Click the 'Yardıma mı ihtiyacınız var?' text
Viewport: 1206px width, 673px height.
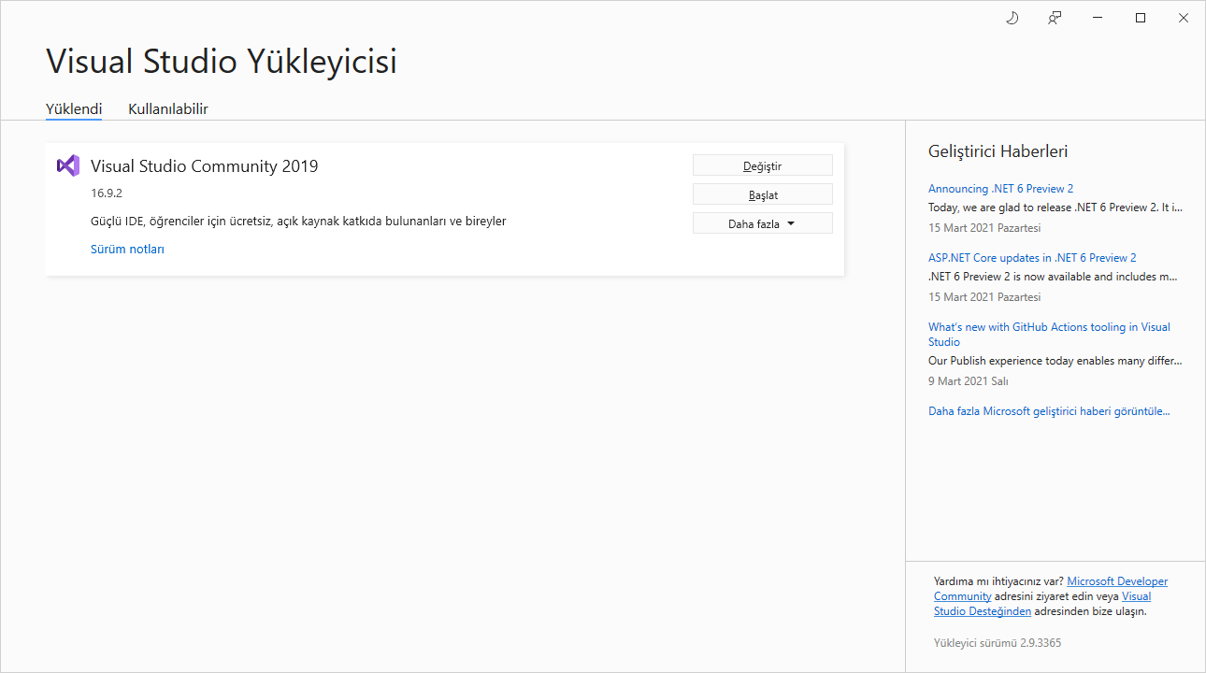pos(998,581)
